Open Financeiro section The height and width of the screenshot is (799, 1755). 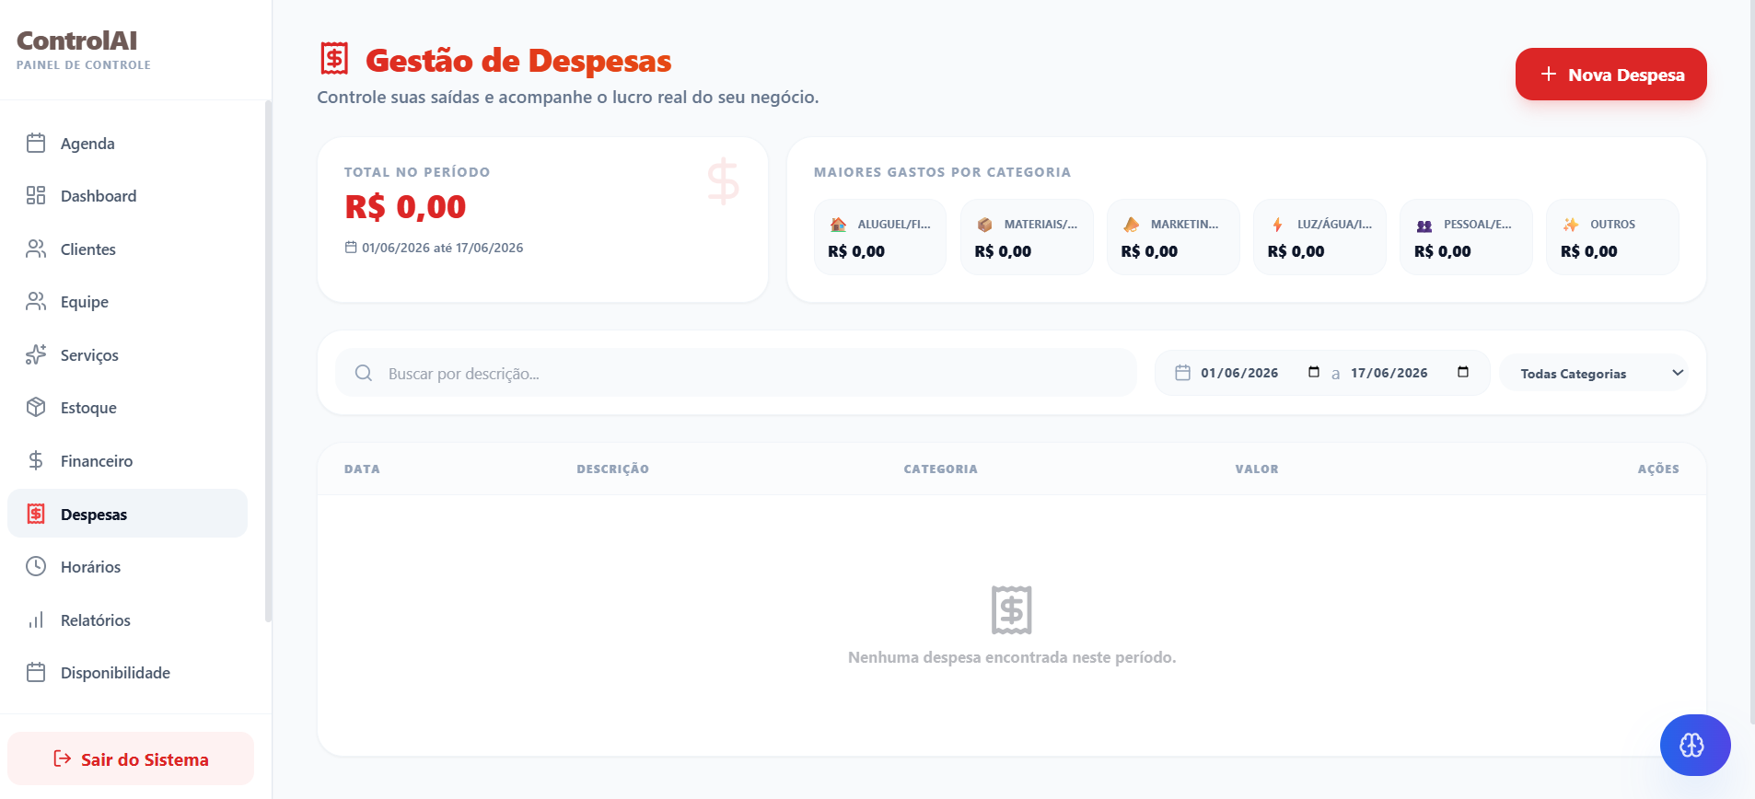pyautogui.click(x=127, y=460)
